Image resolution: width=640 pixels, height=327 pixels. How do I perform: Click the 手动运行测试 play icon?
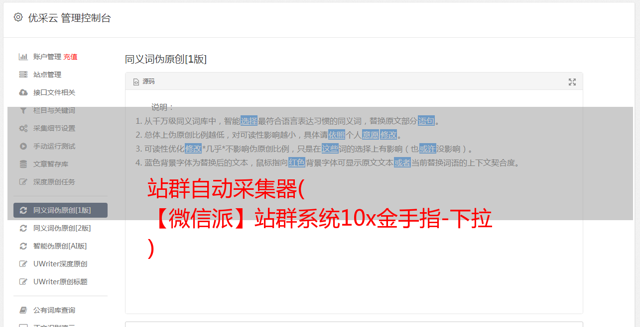pyautogui.click(x=23, y=146)
